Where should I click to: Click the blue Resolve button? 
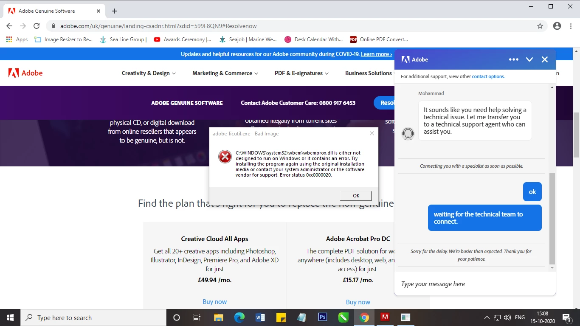pyautogui.click(x=384, y=103)
